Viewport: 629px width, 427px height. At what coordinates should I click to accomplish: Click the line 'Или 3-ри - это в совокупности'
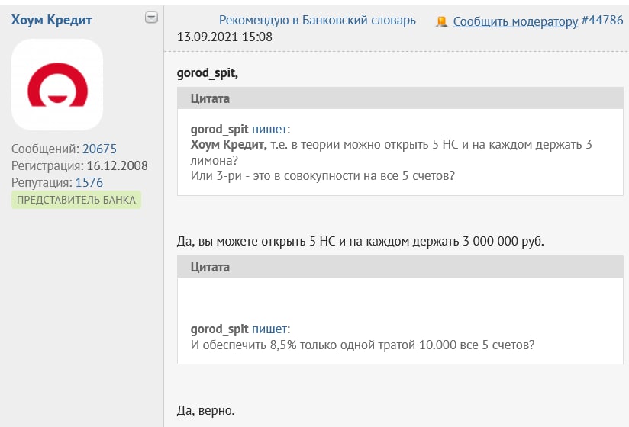[323, 176]
